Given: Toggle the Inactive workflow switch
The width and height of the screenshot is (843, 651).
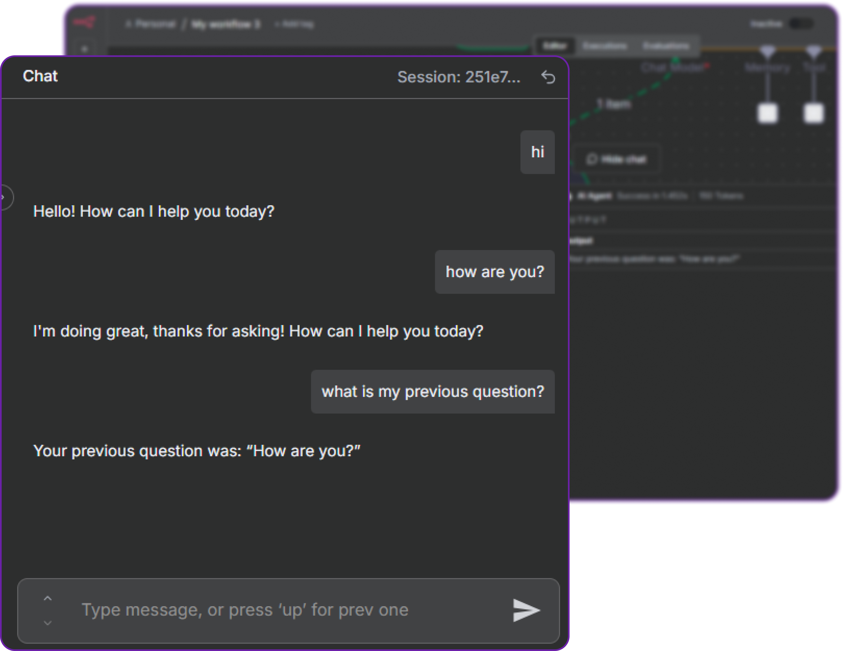Looking at the screenshot, I should [801, 24].
